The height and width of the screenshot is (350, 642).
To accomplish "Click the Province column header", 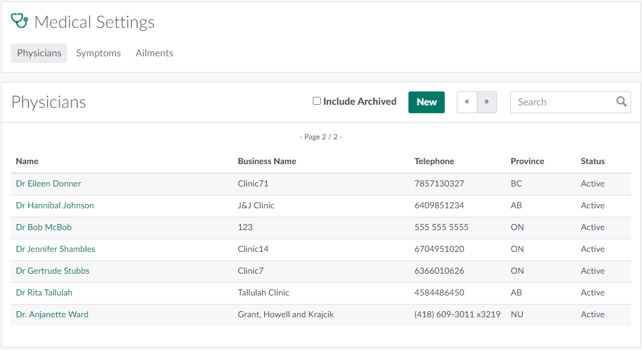I will 527,161.
